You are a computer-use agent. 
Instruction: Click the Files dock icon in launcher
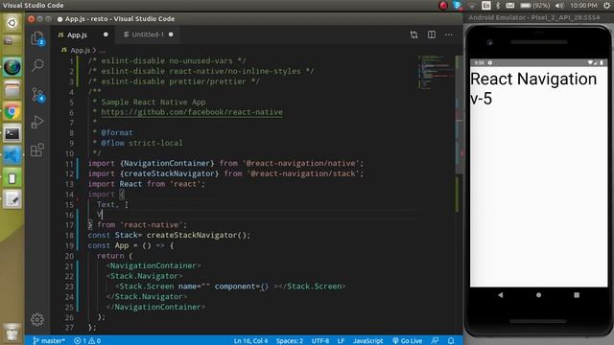click(x=12, y=90)
